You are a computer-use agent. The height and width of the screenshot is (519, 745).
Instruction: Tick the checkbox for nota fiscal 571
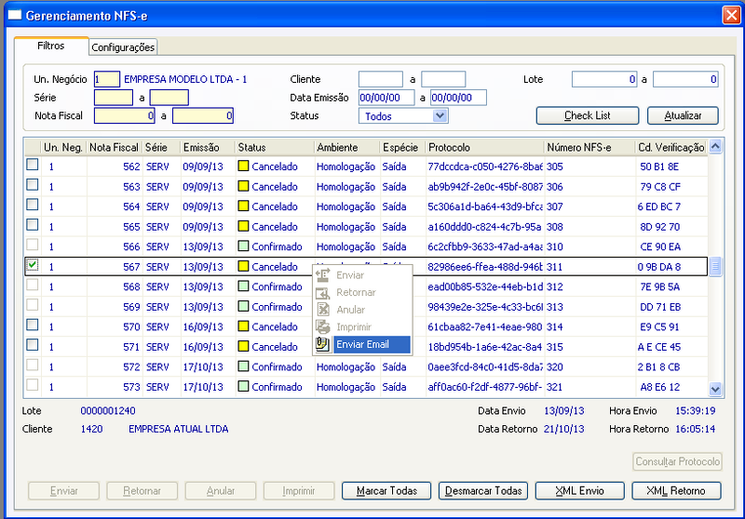coord(33,345)
